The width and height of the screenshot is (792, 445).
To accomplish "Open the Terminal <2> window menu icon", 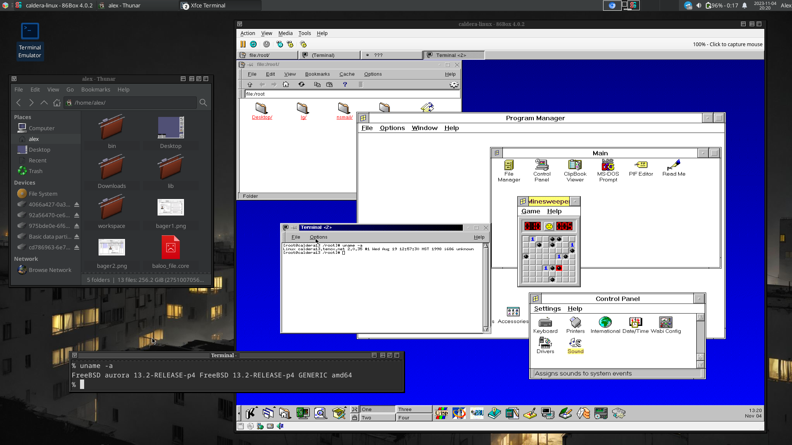I will 285,227.
